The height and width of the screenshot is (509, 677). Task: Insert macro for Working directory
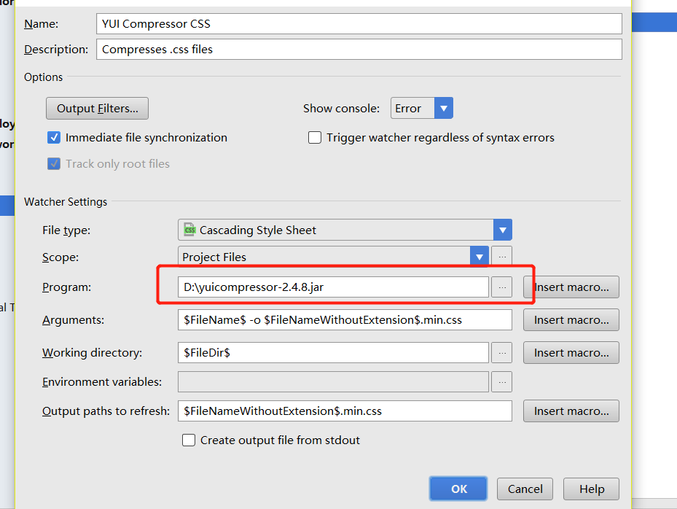571,353
